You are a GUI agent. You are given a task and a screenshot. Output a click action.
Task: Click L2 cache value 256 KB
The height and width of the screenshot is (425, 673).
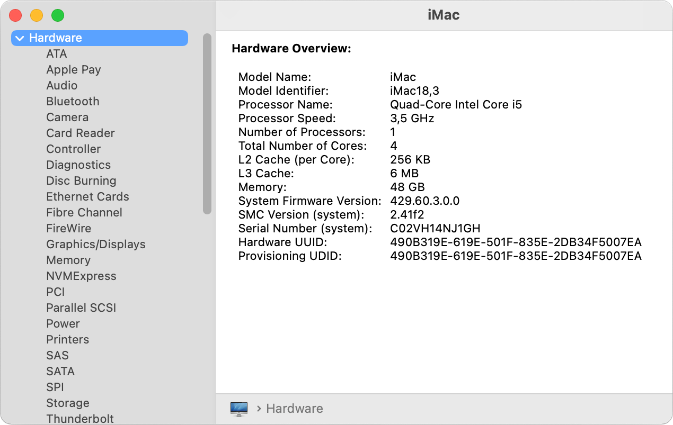(x=410, y=160)
